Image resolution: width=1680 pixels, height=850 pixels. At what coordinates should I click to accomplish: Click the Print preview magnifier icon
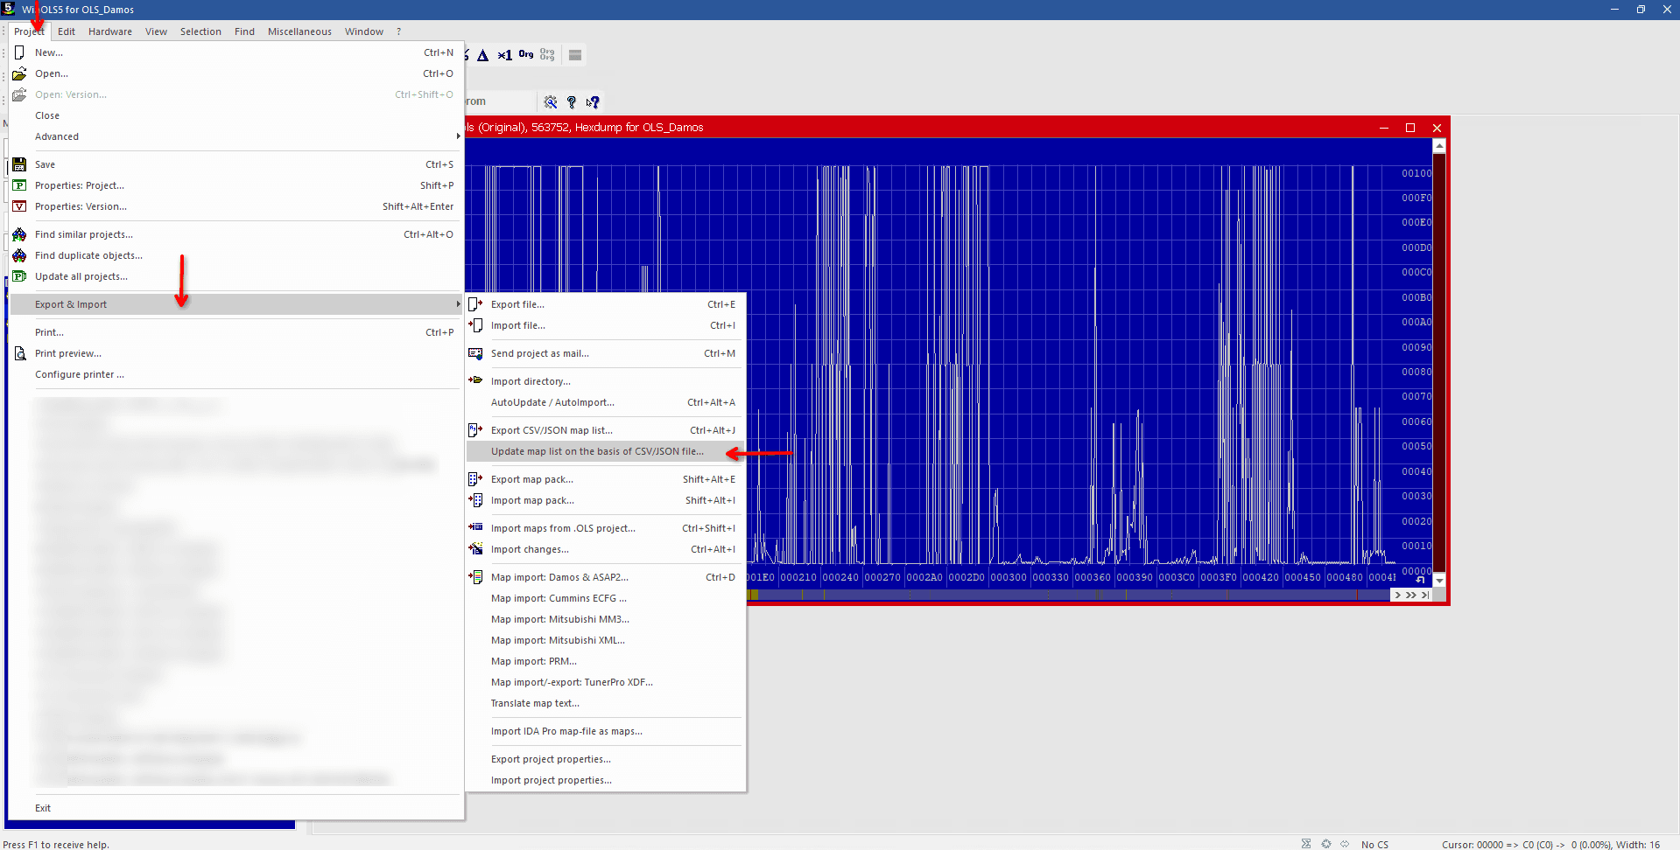19,353
